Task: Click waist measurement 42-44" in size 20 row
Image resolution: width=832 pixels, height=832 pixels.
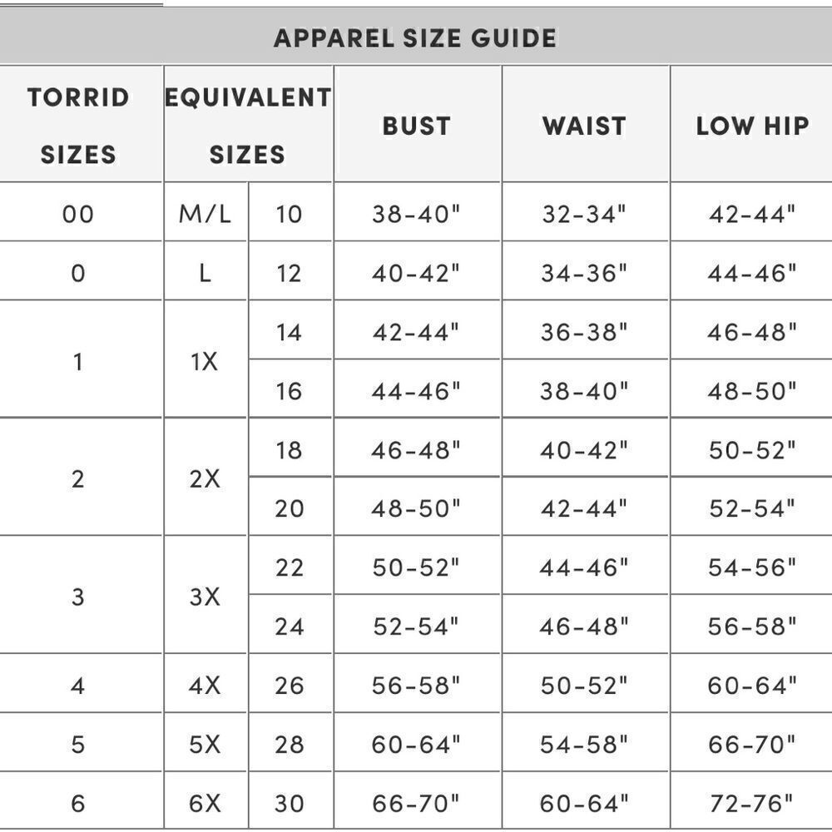Action: 584,508
